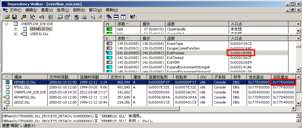
Task: Sort module list by 实际基址 column header
Action: point(283,77)
